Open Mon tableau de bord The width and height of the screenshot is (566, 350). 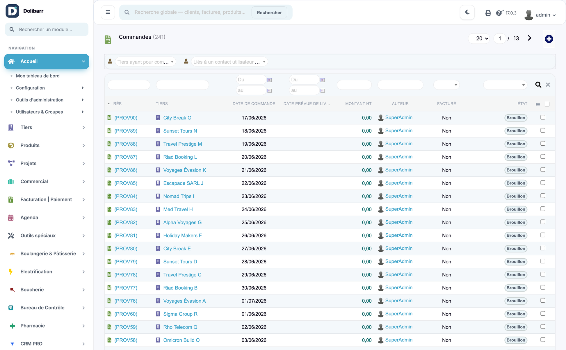(x=38, y=76)
